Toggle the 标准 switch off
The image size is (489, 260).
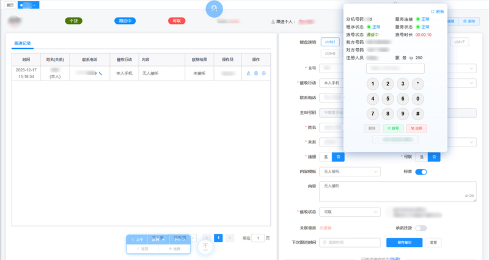(421, 172)
